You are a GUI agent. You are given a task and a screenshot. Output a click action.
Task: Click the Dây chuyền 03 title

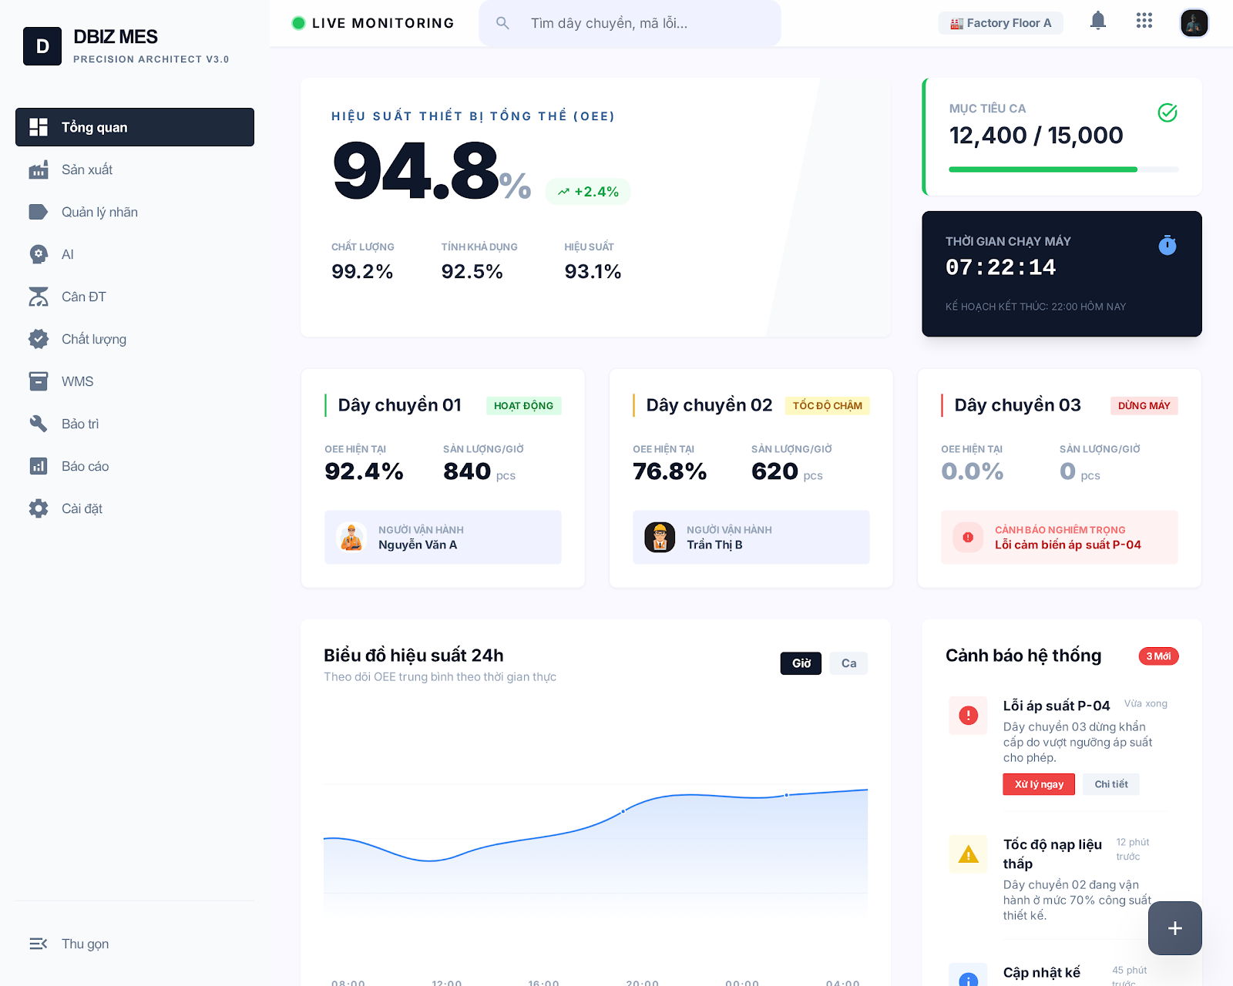(1017, 405)
